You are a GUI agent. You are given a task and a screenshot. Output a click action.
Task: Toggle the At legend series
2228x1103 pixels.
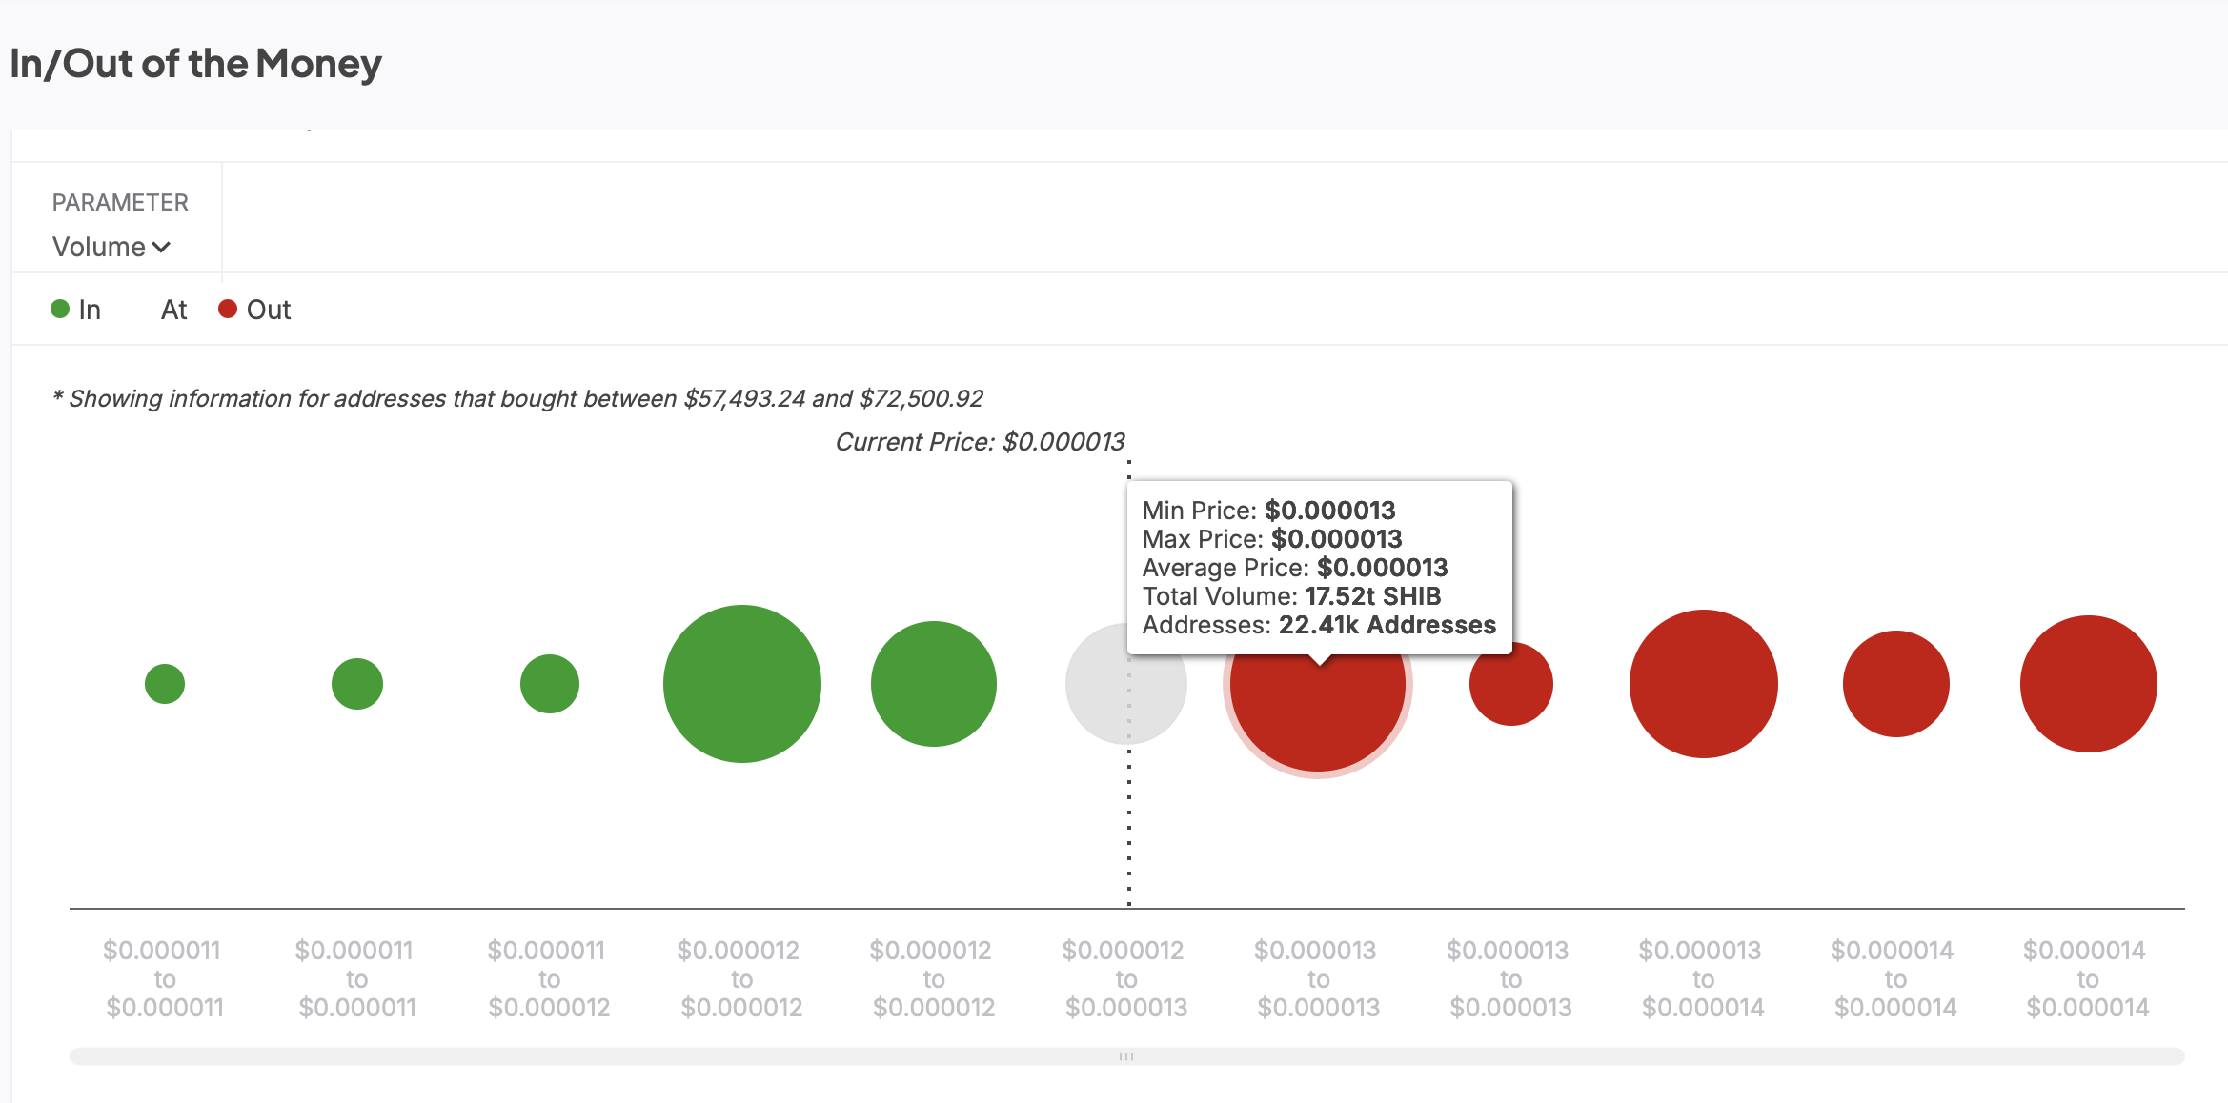point(173,310)
